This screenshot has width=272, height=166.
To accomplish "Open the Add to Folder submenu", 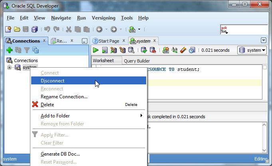I will click(x=89, y=116).
